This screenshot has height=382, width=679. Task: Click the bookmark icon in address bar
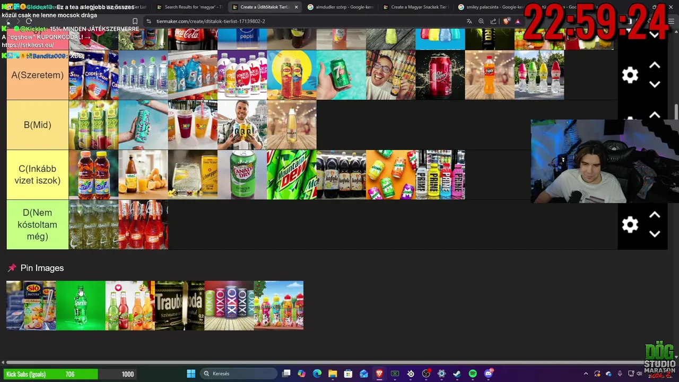coord(135,21)
